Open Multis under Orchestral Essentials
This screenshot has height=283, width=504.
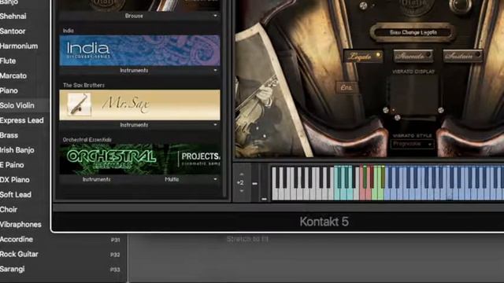[172, 179]
